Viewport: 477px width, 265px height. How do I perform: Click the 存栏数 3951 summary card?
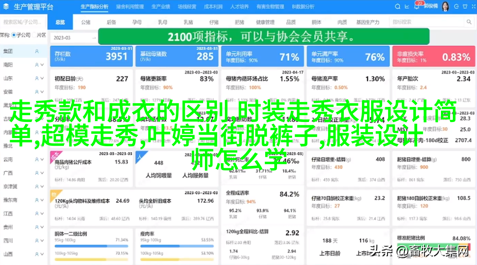[91, 57]
